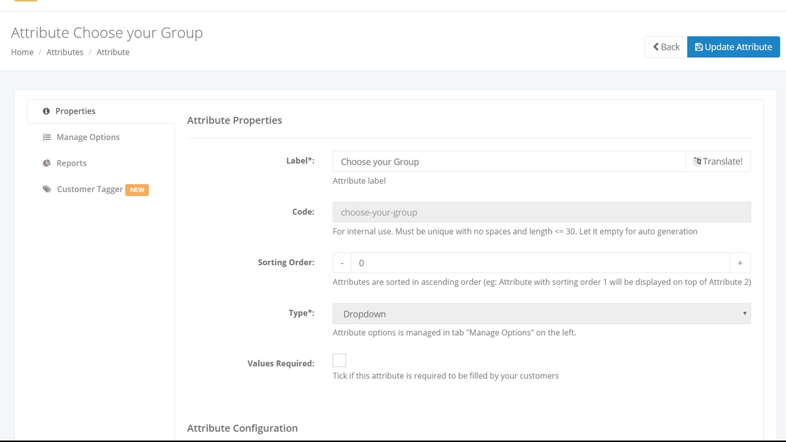Click the back chevron icon on Back button
Image resolution: width=786 pixels, height=442 pixels.
(656, 46)
